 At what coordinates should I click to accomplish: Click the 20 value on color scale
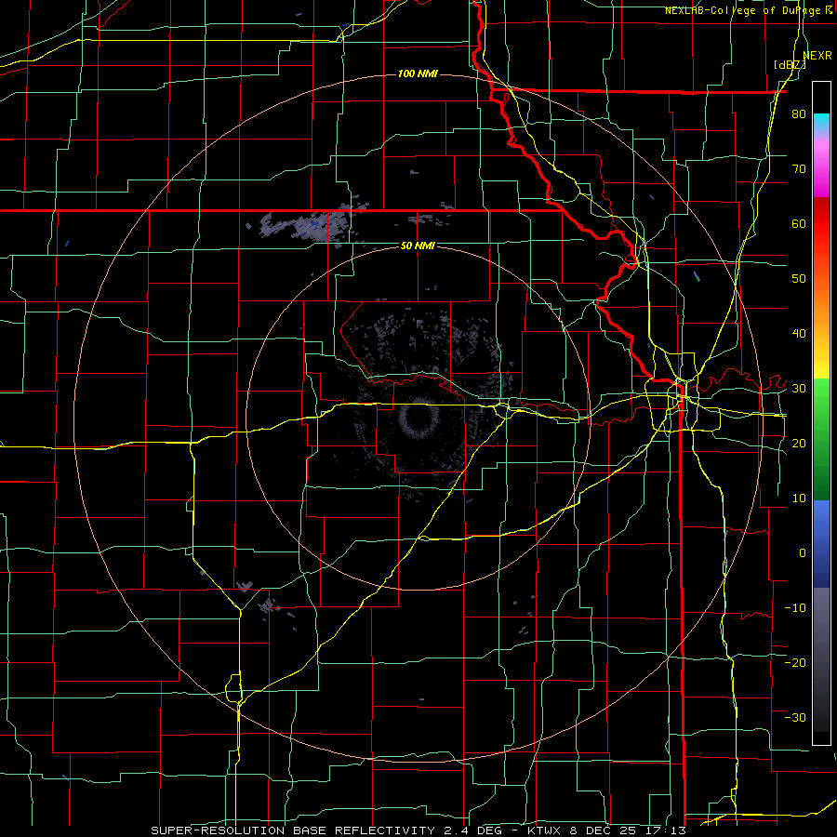(799, 443)
